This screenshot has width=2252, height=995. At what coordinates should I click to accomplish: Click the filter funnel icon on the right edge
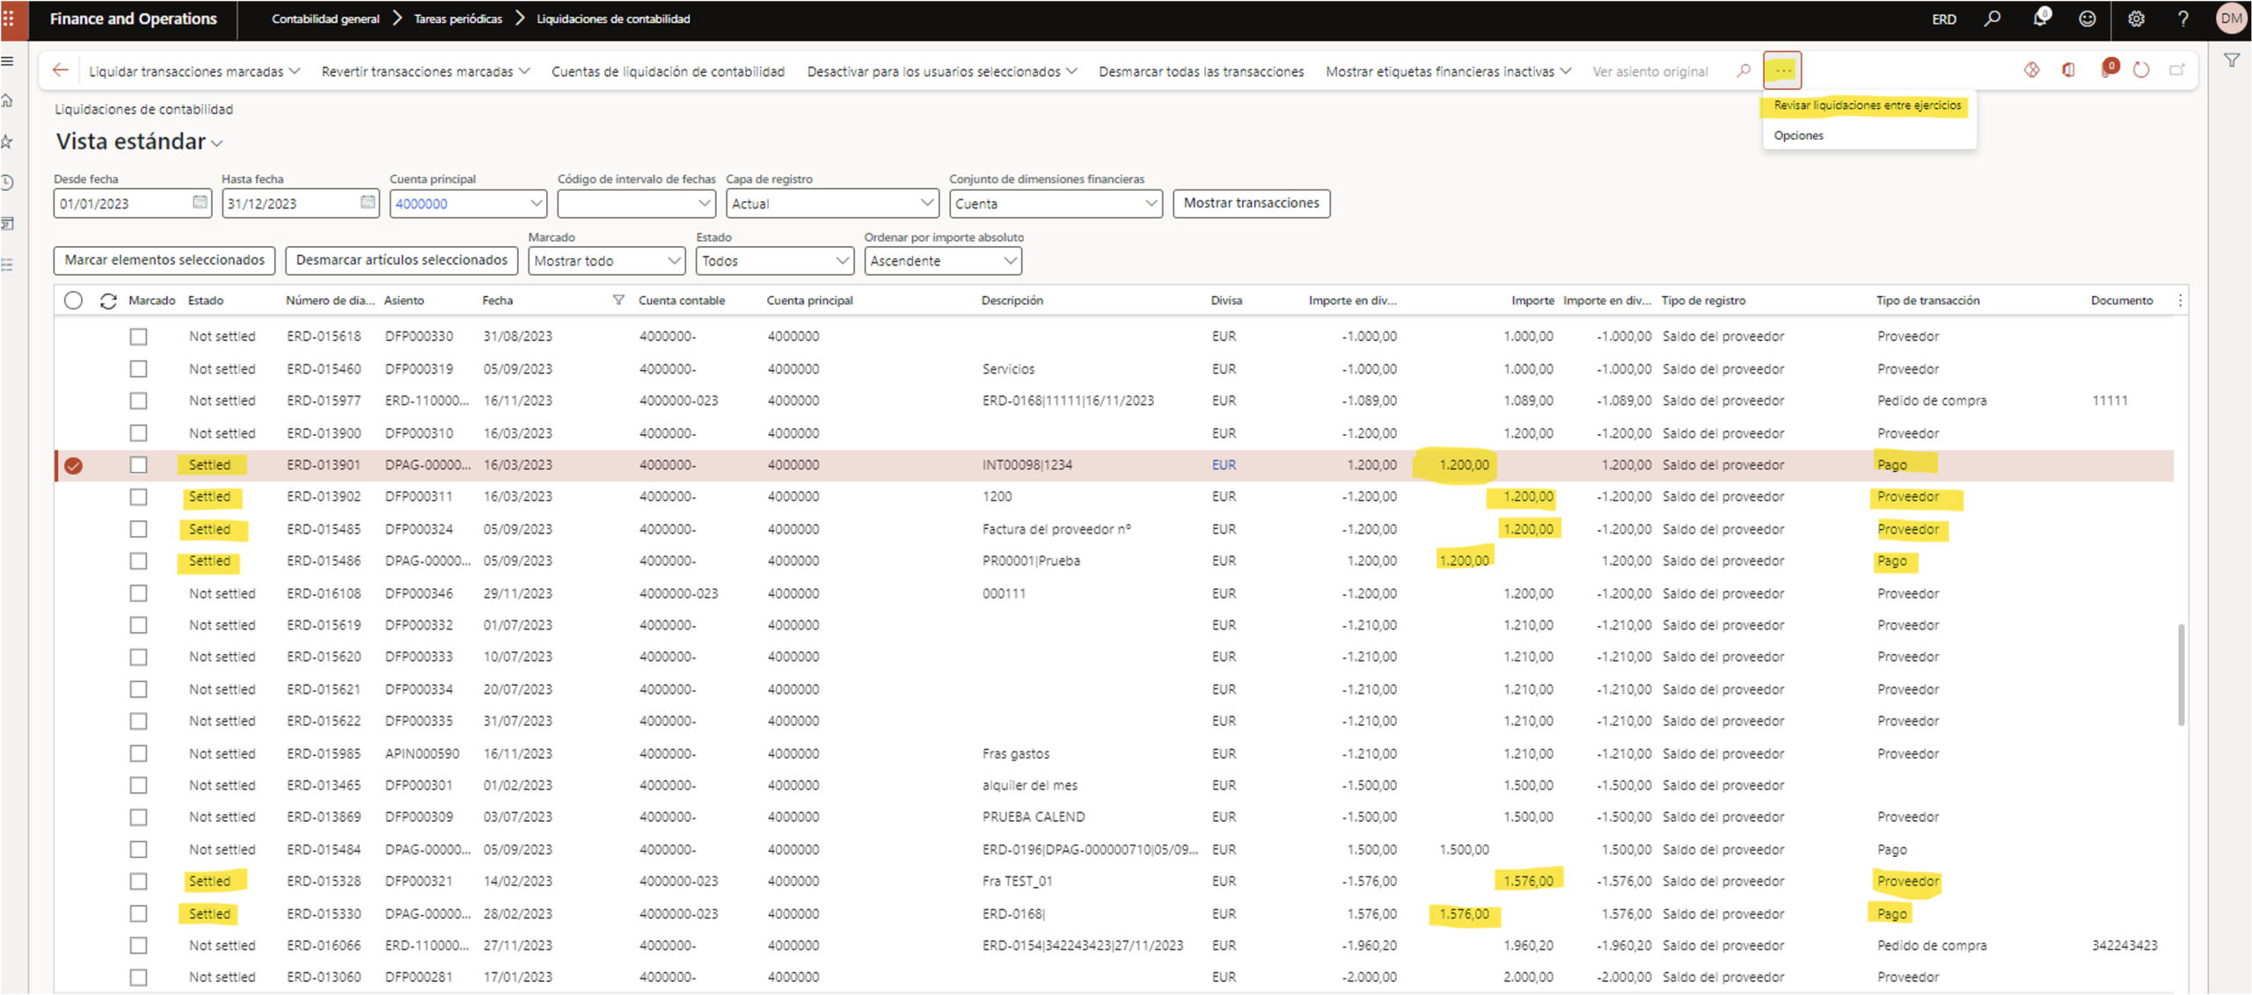coord(2232,61)
